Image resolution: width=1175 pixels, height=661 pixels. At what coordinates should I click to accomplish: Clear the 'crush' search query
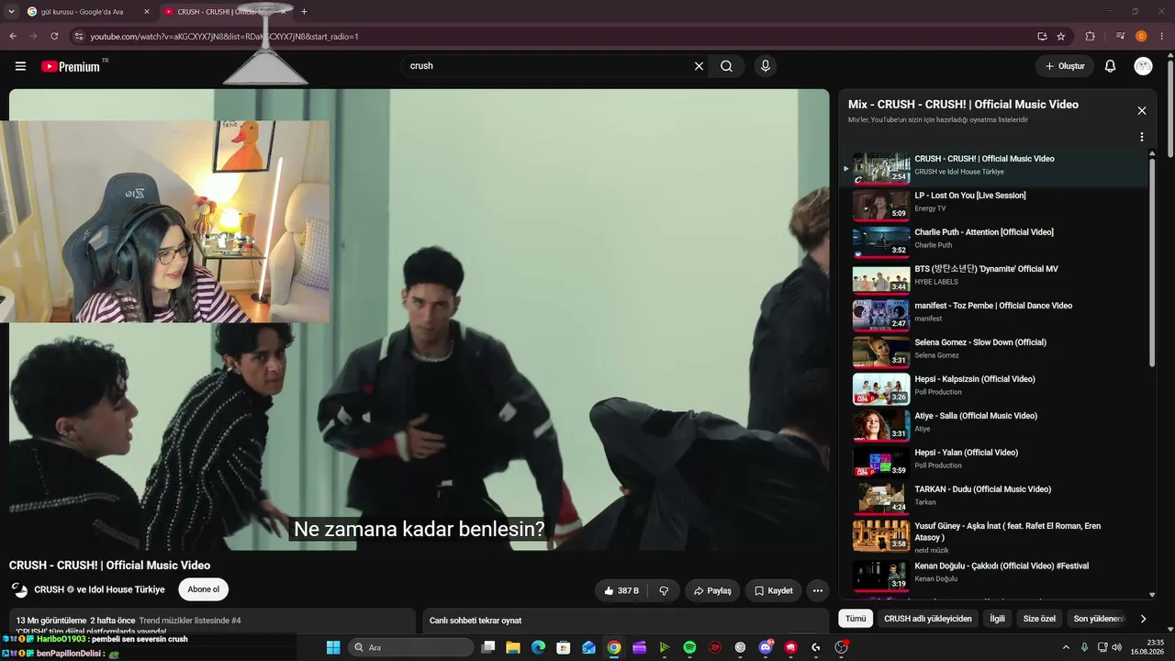tap(699, 66)
